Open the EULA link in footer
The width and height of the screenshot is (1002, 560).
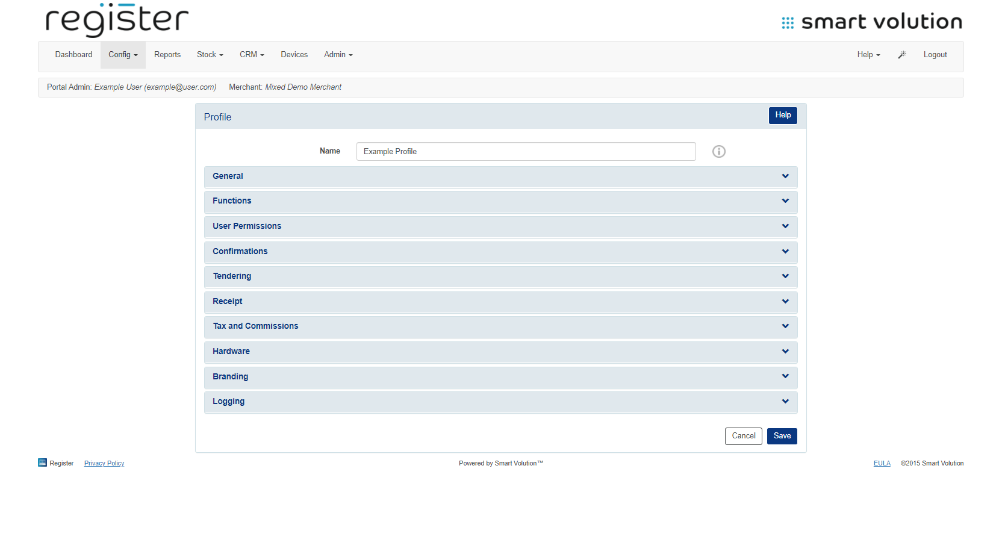point(882,464)
